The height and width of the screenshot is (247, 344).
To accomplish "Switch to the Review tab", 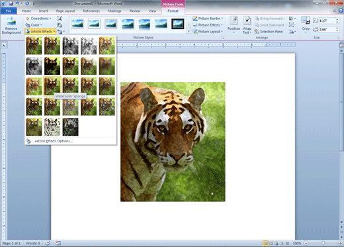I will [135, 11].
